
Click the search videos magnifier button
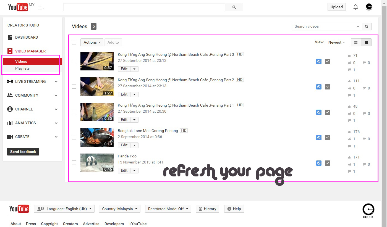(x=367, y=27)
